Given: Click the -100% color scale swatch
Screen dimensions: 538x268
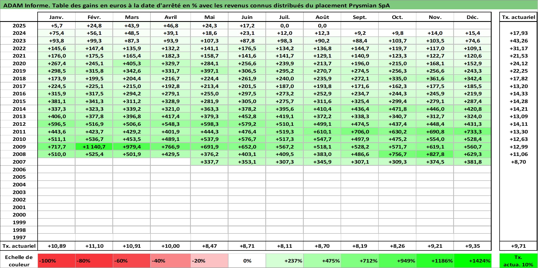Looking at the screenshot, I should (56, 261).
